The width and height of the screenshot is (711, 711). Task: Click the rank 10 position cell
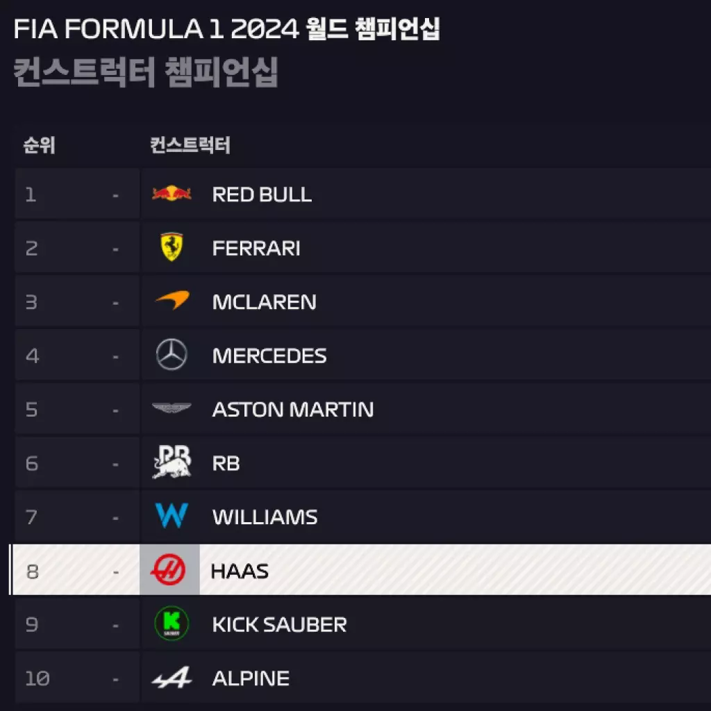[x=37, y=678]
